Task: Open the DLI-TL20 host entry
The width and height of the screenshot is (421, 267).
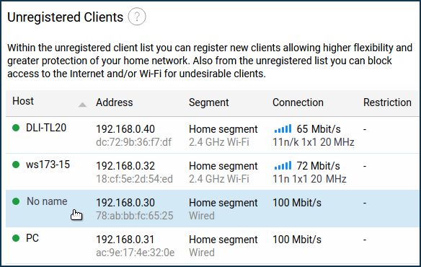Action: pyautogui.click(x=46, y=128)
